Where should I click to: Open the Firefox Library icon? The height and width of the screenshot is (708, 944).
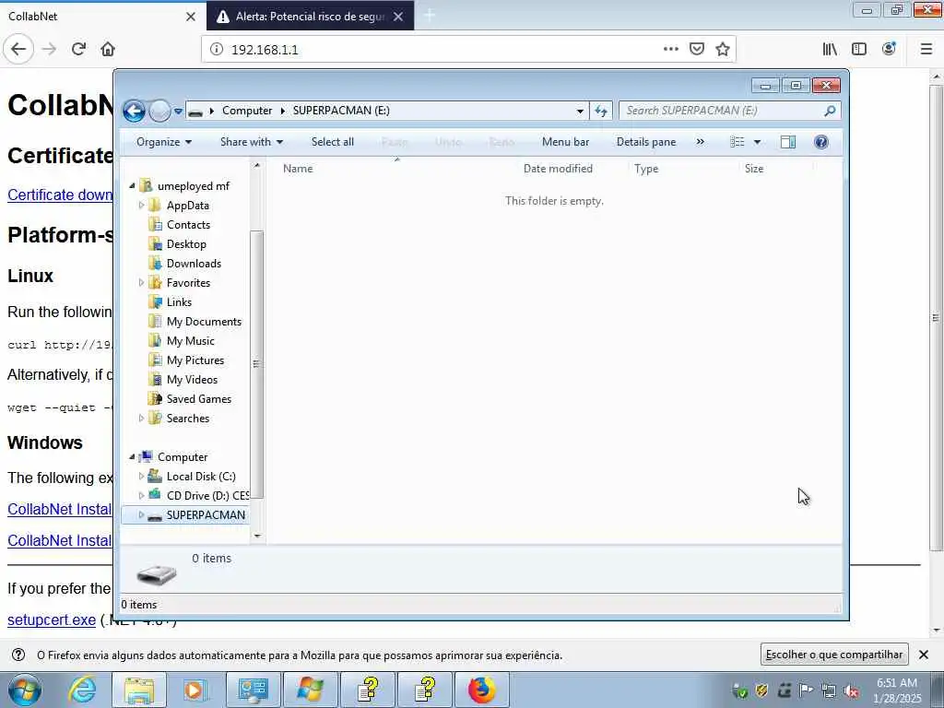[x=830, y=50]
